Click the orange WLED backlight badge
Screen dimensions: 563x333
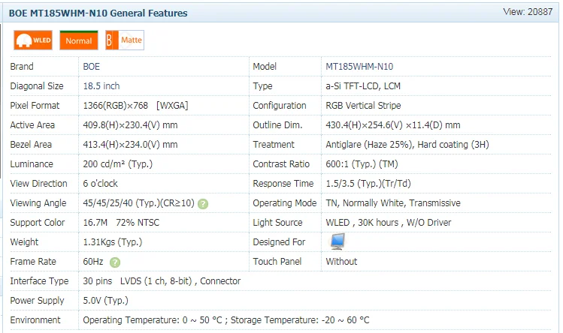point(33,40)
